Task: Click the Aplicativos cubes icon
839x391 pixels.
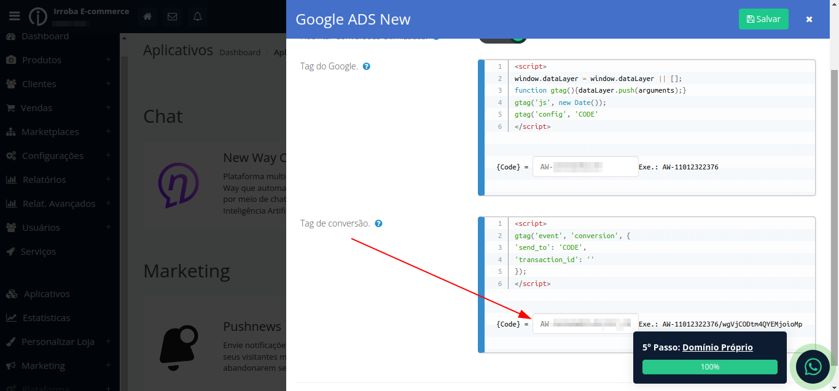Action: coord(12,294)
